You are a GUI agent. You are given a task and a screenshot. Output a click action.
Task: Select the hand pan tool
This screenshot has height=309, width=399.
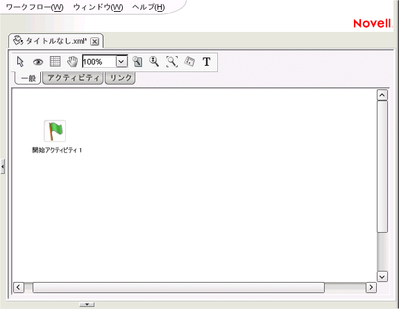click(x=72, y=62)
